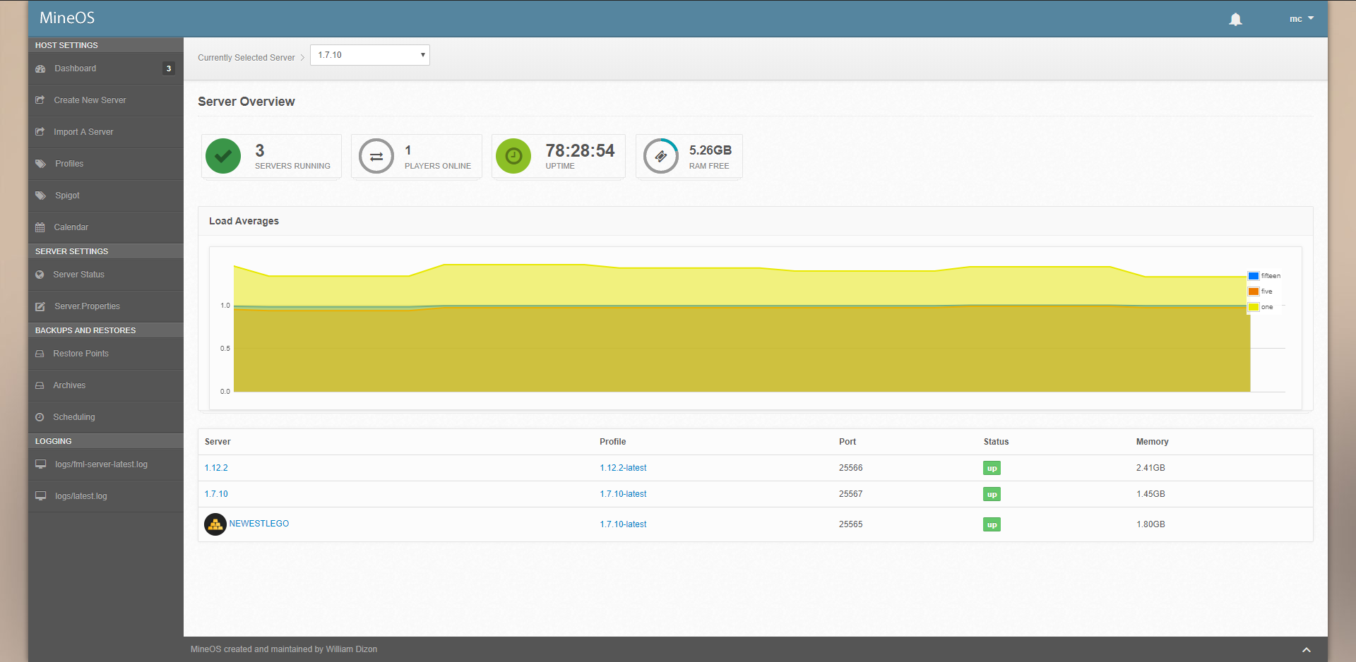Click the RAM free gauge icon

tap(660, 156)
